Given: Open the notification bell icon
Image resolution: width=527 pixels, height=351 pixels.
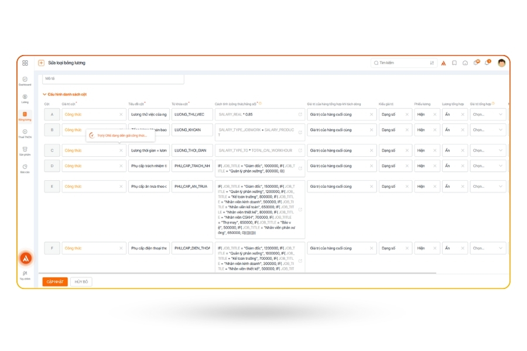Looking at the screenshot, I should pos(487,63).
